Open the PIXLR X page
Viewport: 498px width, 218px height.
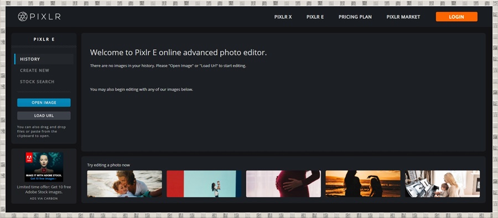(x=283, y=17)
